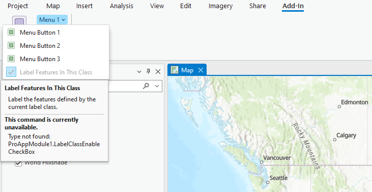Click the Menu Button 2 green icon
Image resolution: width=372 pixels, height=192 pixels.
[x=11, y=45]
